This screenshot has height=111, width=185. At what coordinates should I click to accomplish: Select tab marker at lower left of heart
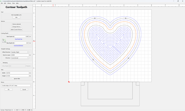[93, 60]
